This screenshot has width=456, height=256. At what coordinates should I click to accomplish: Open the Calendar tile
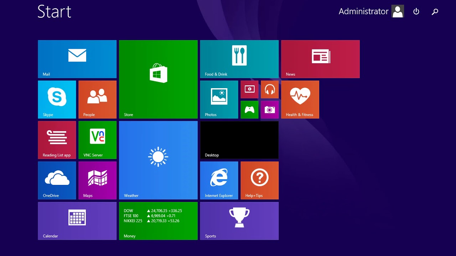point(77,221)
